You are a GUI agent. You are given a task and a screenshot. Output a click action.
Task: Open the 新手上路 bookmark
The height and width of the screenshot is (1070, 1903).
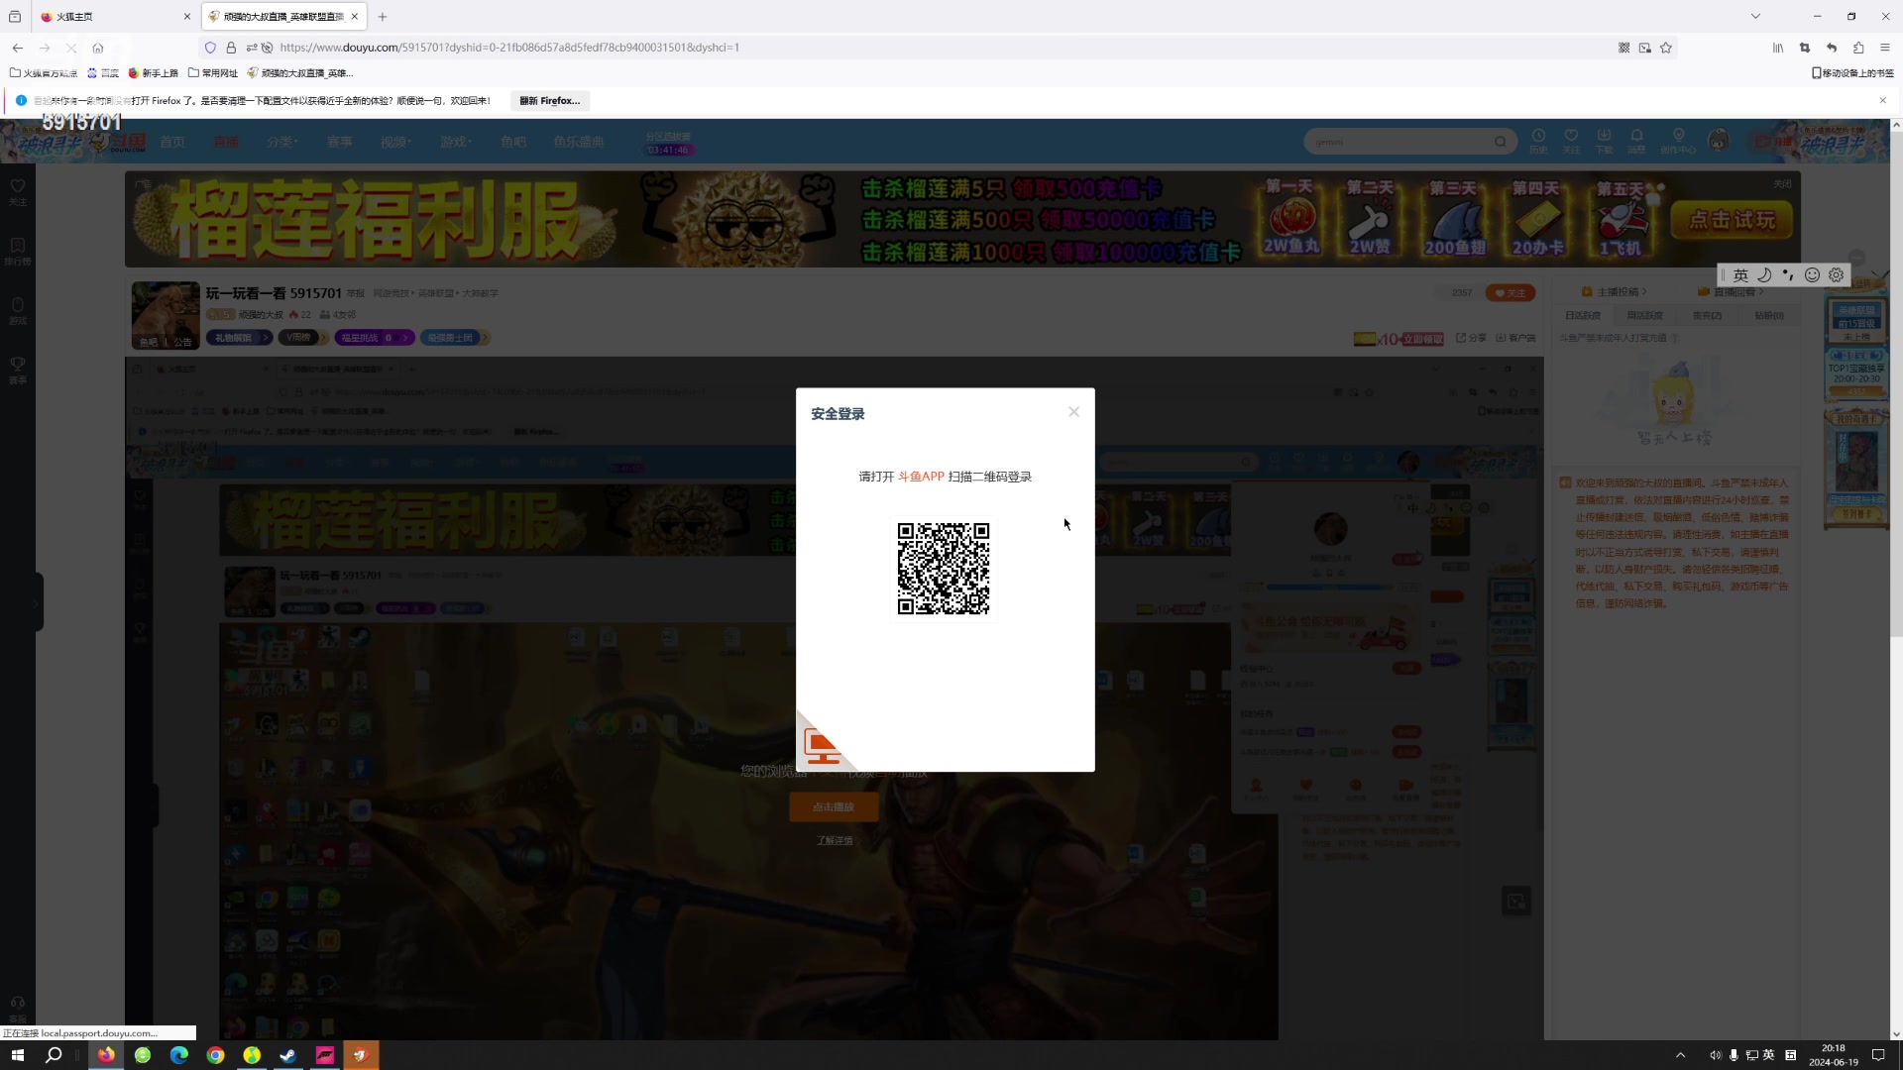[x=154, y=73]
